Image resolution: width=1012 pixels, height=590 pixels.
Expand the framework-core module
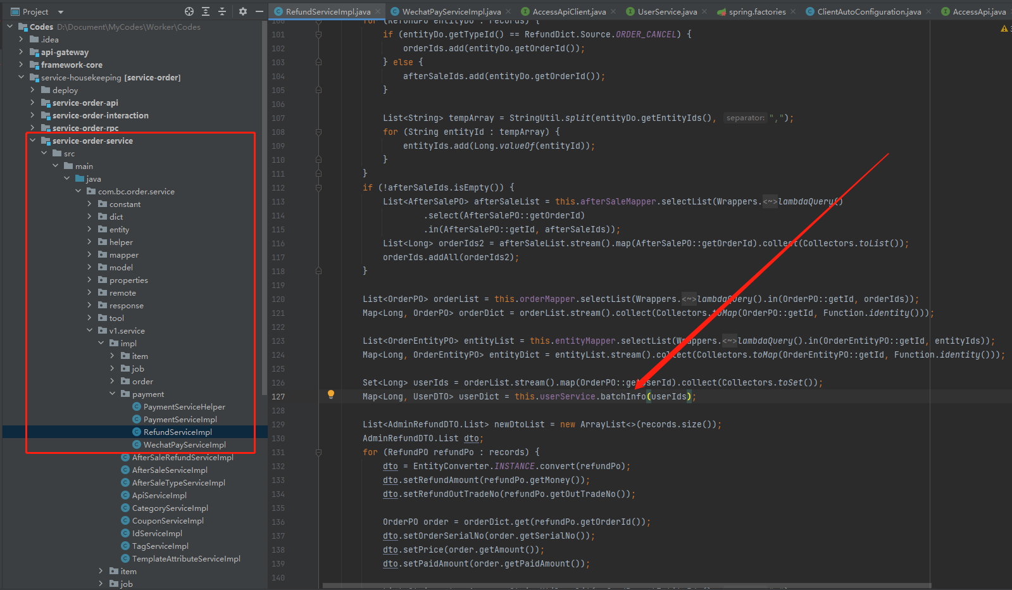pyautogui.click(x=21, y=65)
